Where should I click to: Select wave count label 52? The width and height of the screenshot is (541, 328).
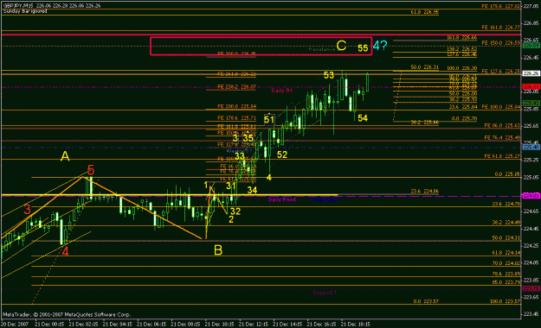282,155
